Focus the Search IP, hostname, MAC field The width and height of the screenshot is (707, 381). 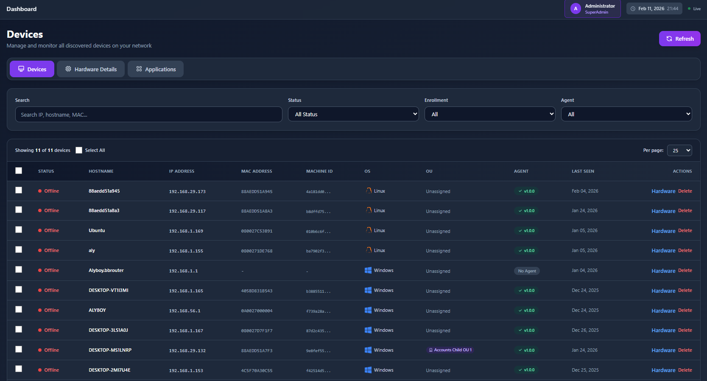(148, 115)
